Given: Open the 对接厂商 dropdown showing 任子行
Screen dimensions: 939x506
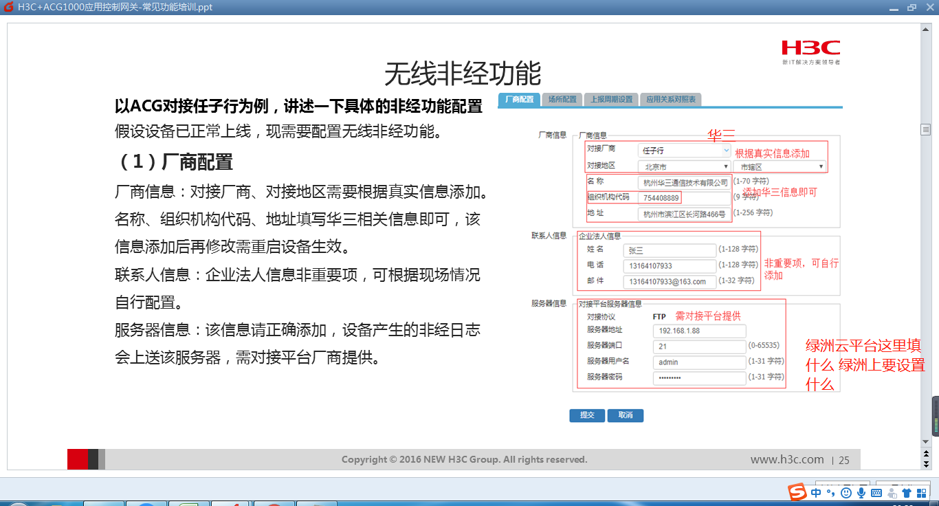Looking at the screenshot, I should 684,150.
